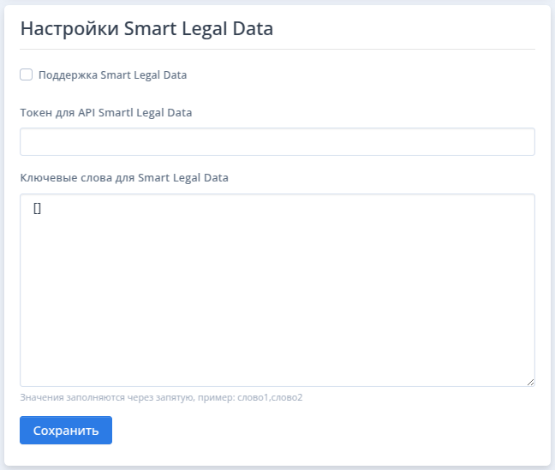Image resolution: width=555 pixels, height=470 pixels.
Task: Click the "пример:" word in the hint
Action: click(217, 397)
